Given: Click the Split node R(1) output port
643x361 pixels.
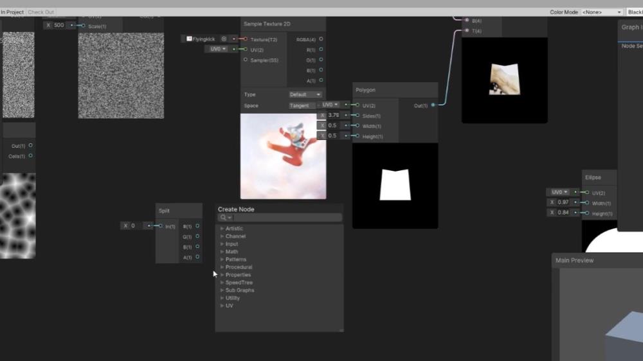Looking at the screenshot, I should (x=197, y=226).
